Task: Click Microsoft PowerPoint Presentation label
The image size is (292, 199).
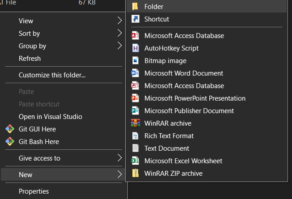Action: click(195, 98)
